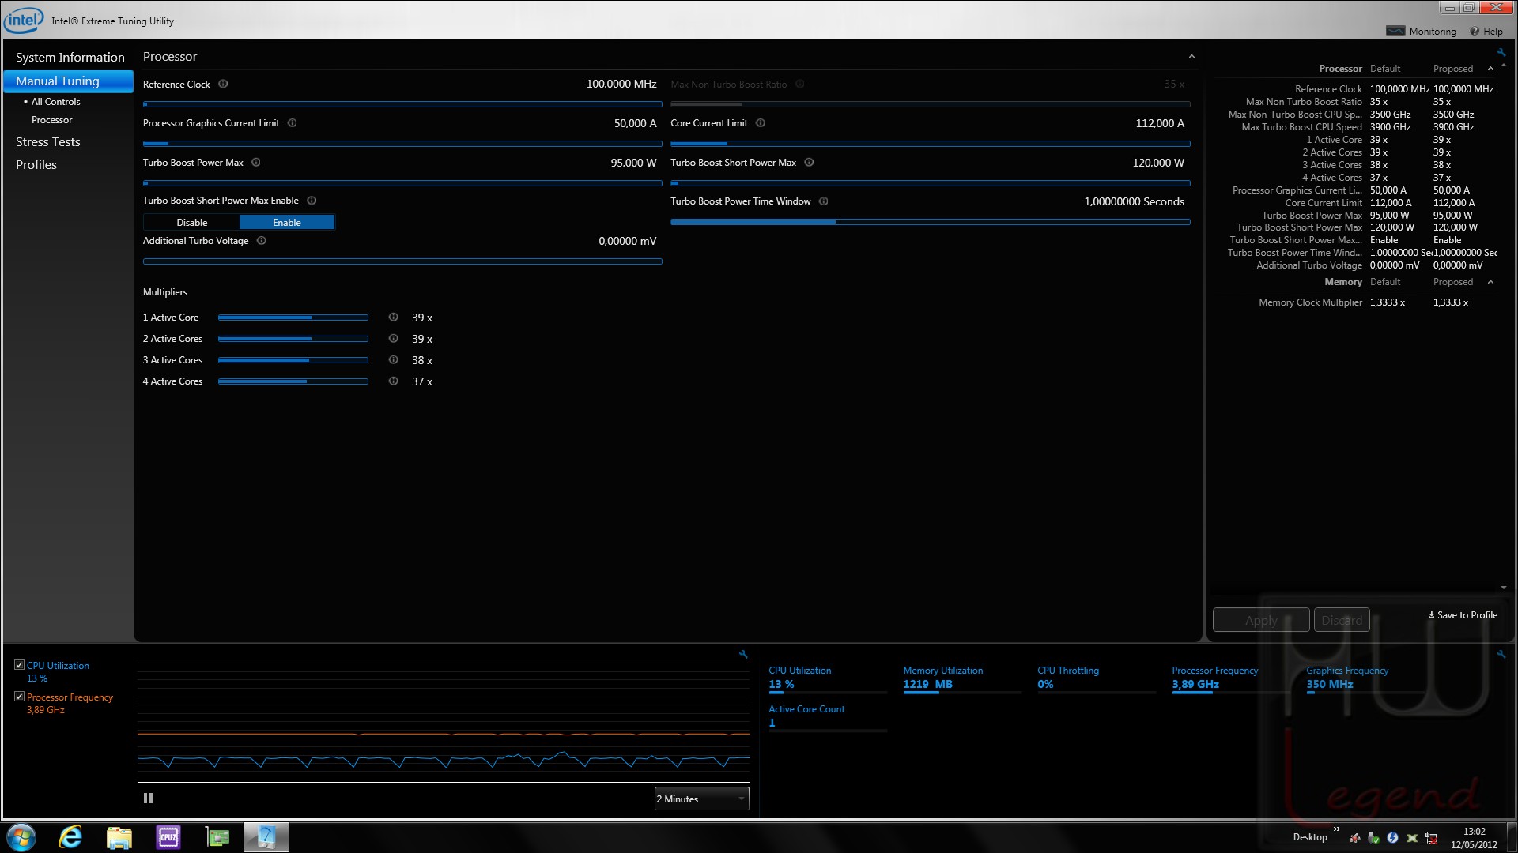Click the Processor Frequency 3,89 GHz readout
The image size is (1518, 853).
point(1195,684)
